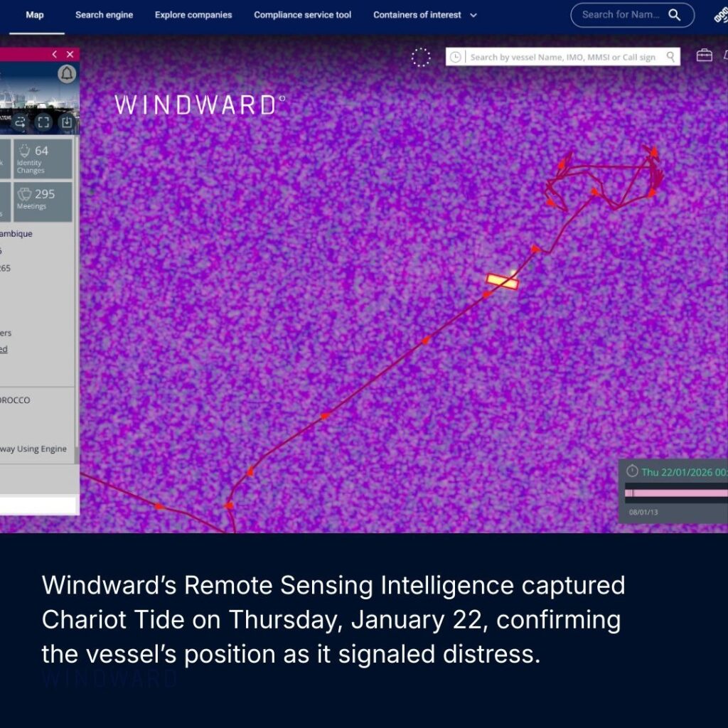
Task: Go to Explore companies
Action: tap(193, 15)
